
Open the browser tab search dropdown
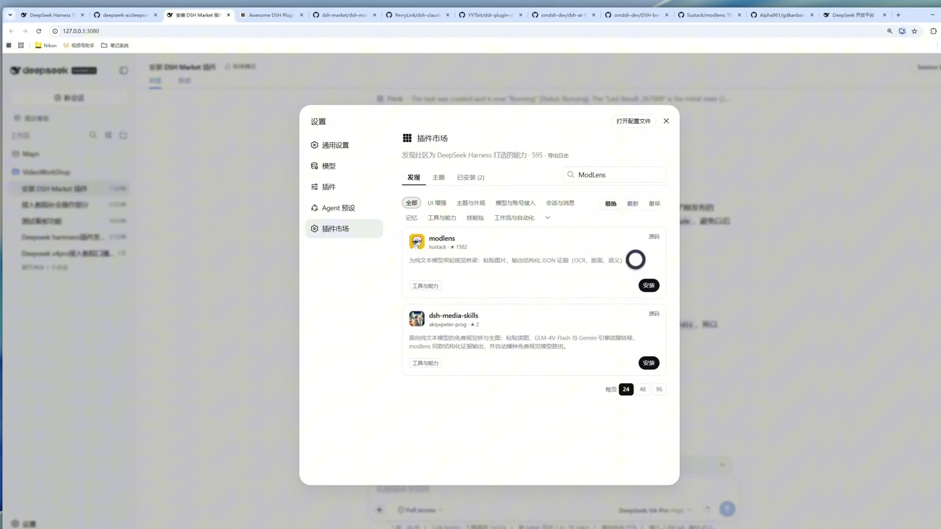coord(10,15)
